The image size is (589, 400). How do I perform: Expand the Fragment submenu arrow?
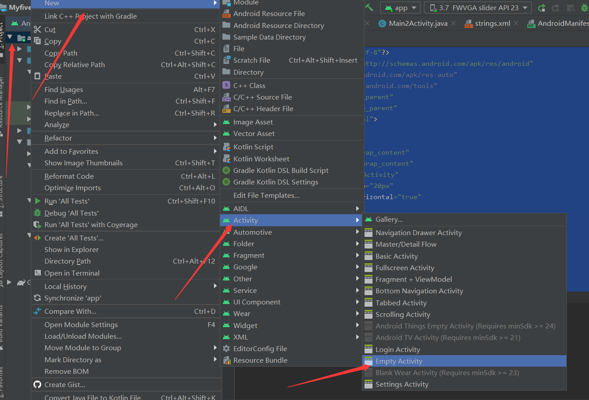coord(357,255)
